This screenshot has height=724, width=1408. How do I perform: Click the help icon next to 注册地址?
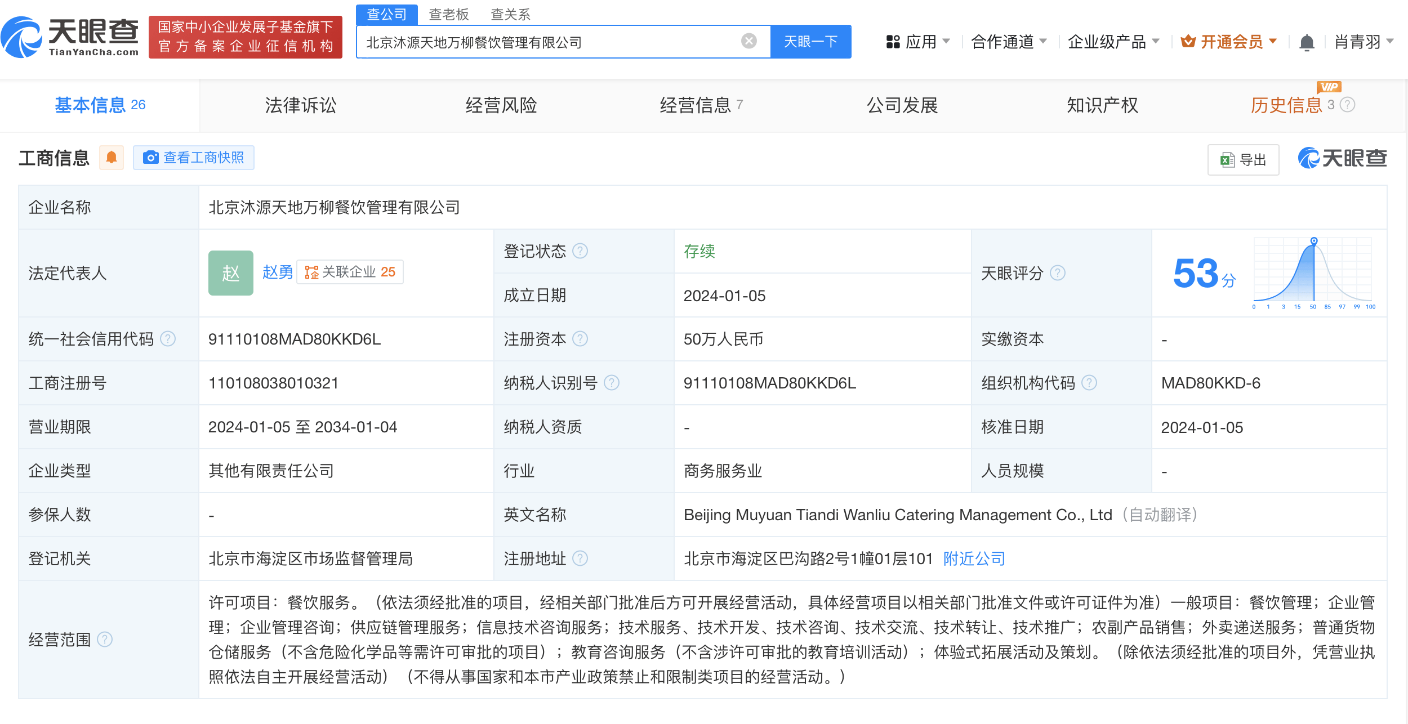[x=580, y=558]
